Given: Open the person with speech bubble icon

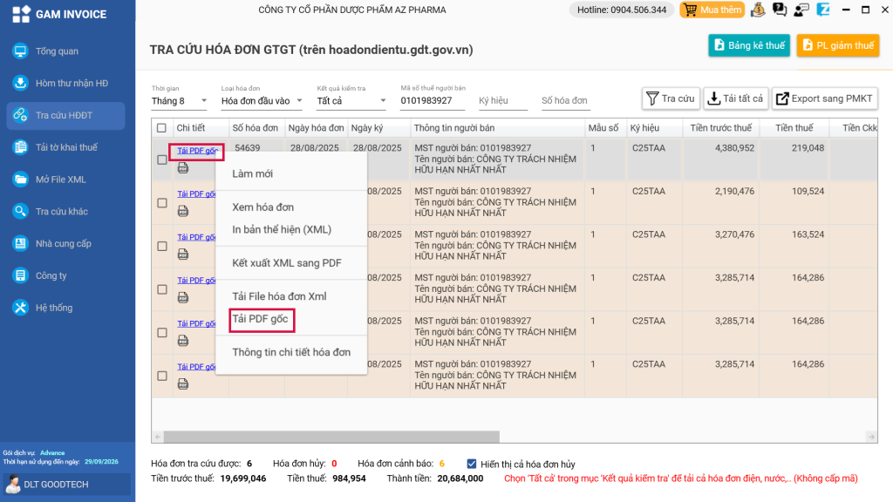Looking at the screenshot, I should [x=800, y=10].
